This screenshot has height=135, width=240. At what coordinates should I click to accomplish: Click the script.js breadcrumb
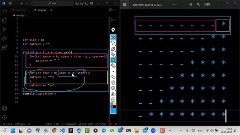point(20,15)
